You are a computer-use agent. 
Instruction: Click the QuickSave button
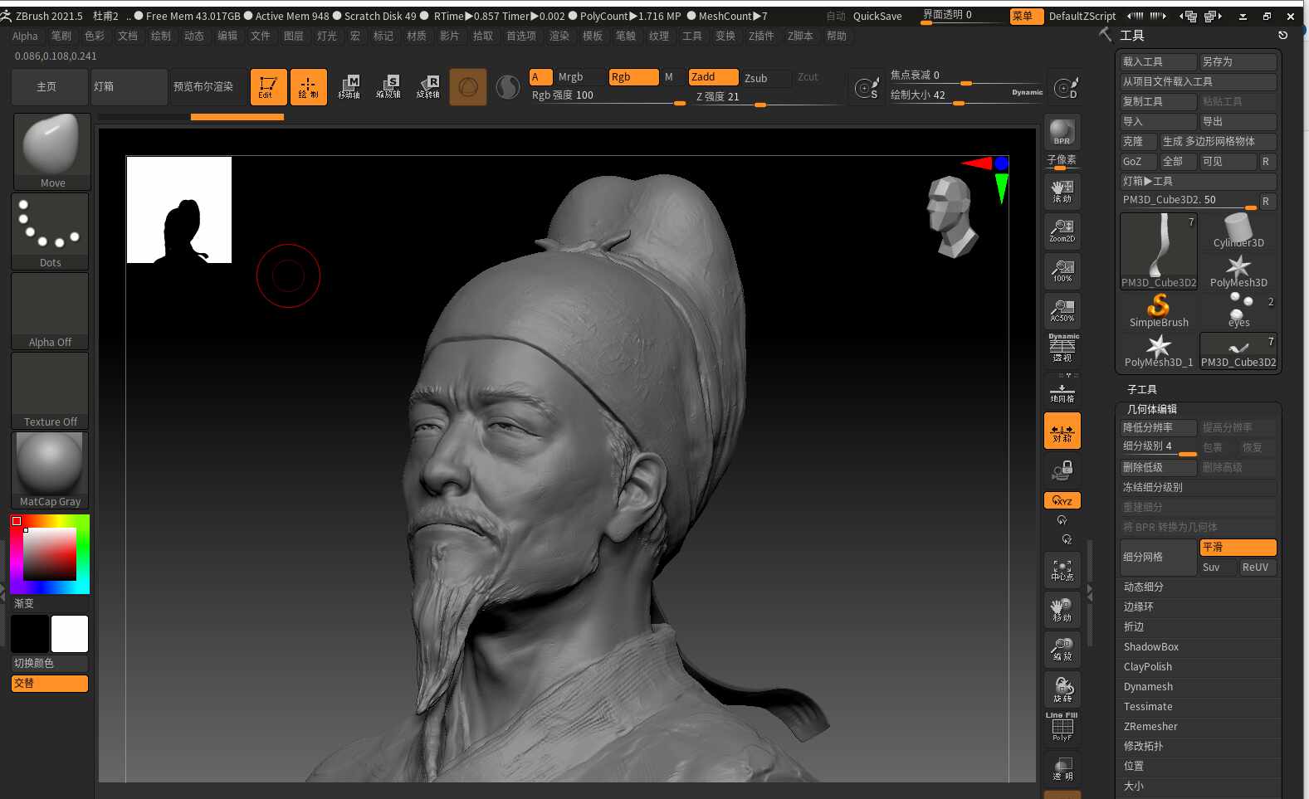click(877, 17)
